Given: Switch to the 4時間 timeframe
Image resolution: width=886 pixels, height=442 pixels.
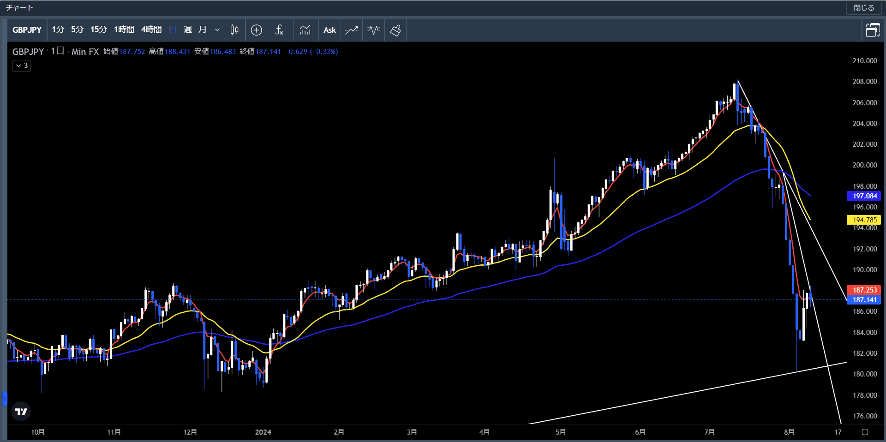Looking at the screenshot, I should pos(151,30).
